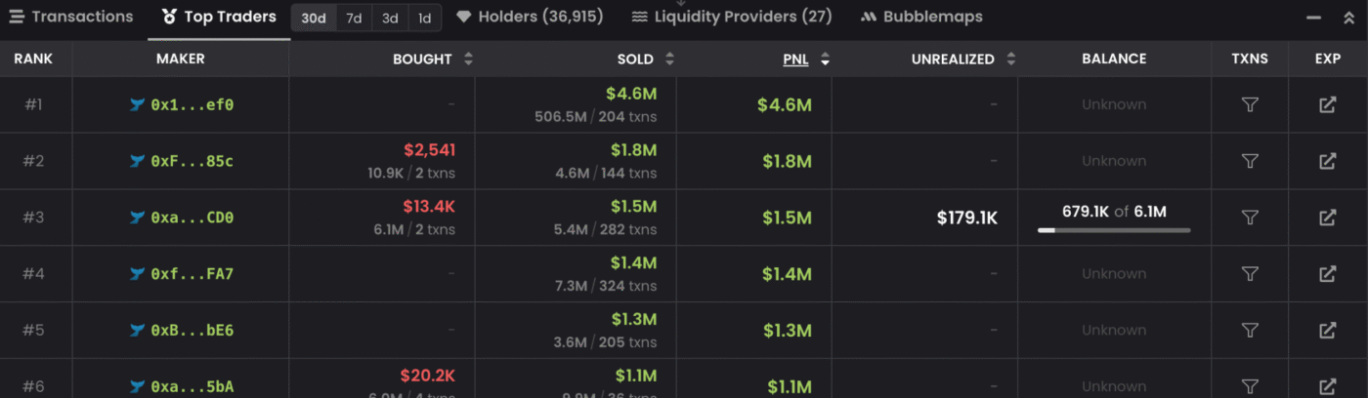Click filter icon in 0xB...bE6 row
Screen dimensions: 1368x398
click(1249, 331)
